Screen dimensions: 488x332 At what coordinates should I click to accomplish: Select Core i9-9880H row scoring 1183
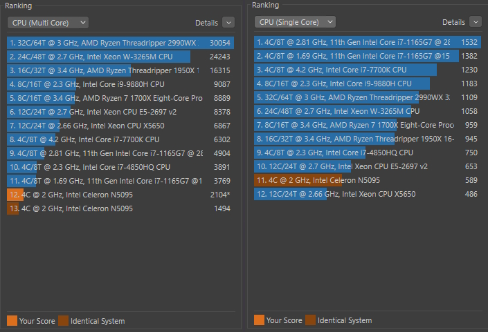(x=368, y=84)
